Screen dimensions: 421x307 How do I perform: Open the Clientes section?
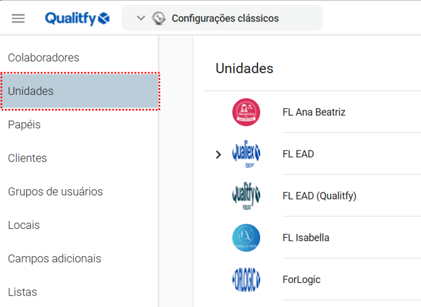(27, 158)
